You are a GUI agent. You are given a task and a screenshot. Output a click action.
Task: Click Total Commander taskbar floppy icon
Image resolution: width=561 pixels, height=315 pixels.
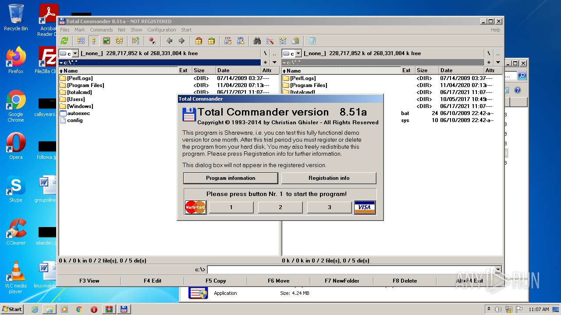click(124, 309)
